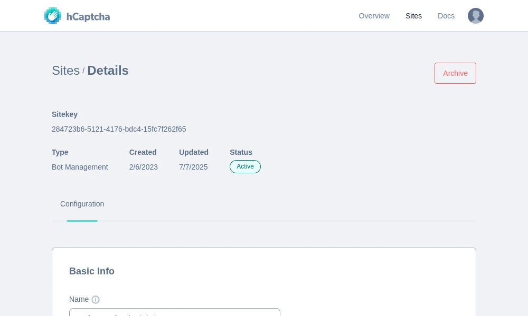The image size is (528, 316).
Task: Open the user profile avatar menu
Action: (x=476, y=16)
